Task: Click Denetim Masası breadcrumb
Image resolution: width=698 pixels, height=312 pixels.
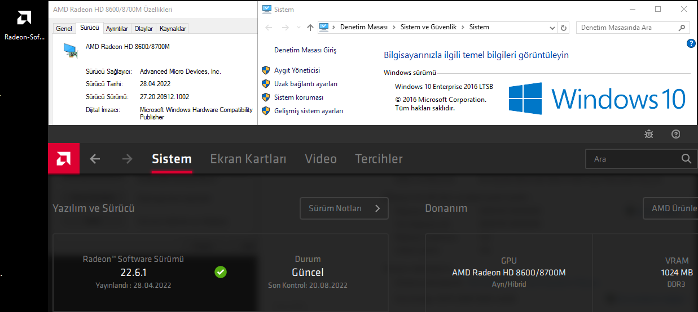Action: coord(364,27)
